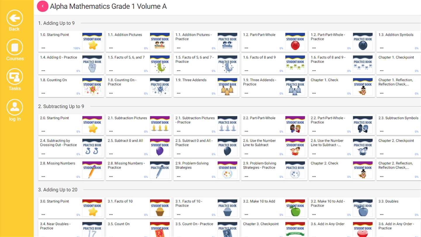Open Chapter 1. Reflection, Reflection Check lesson
The width and height of the screenshot is (421, 237).
(396, 82)
